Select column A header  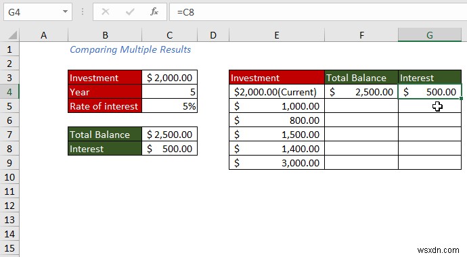pos(44,35)
